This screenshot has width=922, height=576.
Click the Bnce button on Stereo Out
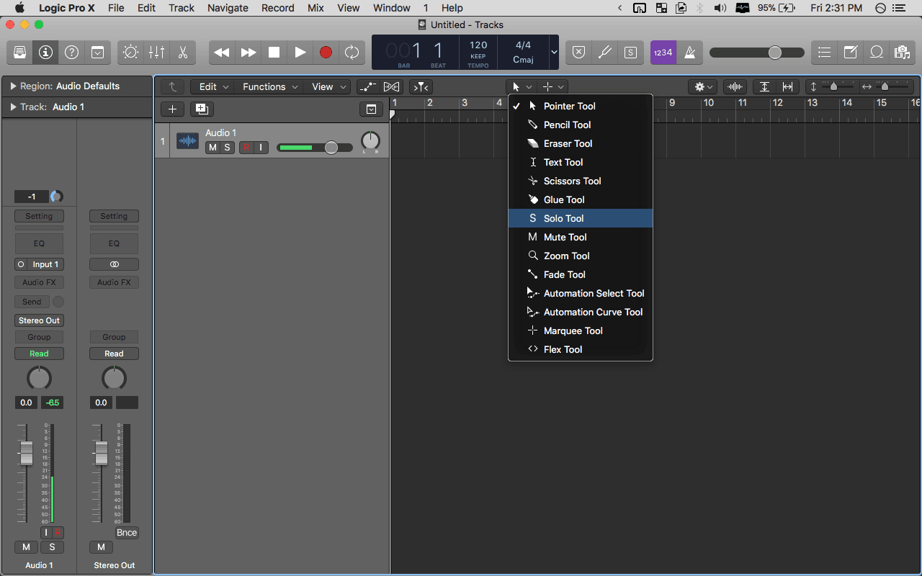point(127,533)
